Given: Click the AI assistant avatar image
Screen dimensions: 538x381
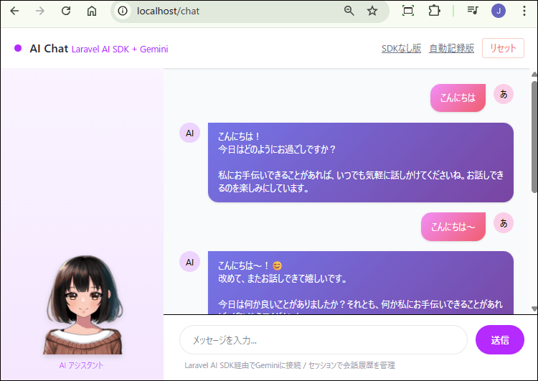Looking at the screenshot, I should (x=82, y=305).
